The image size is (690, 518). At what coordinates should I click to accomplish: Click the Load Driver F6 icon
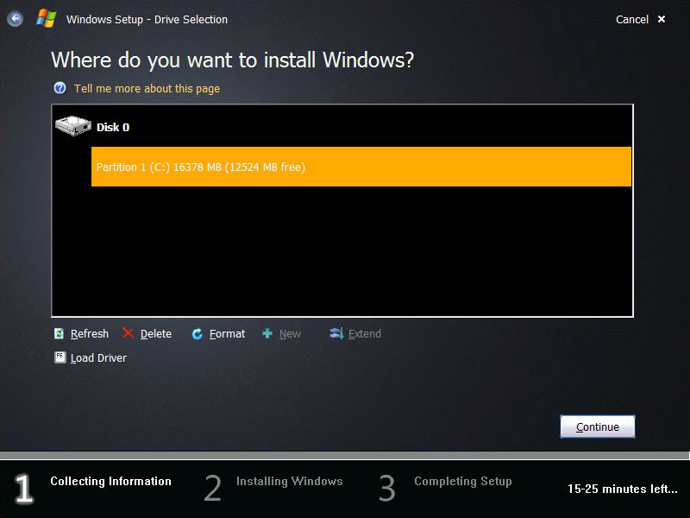pos(60,357)
